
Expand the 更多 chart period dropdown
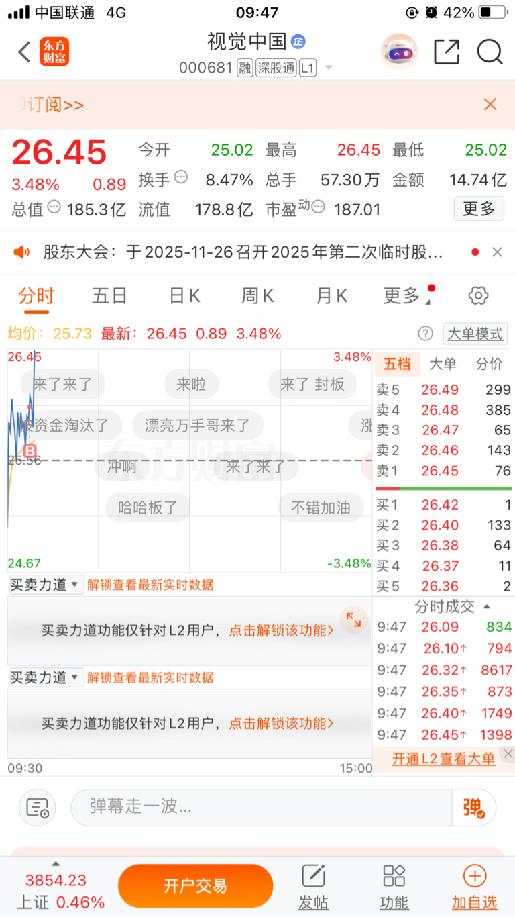pyautogui.click(x=408, y=295)
